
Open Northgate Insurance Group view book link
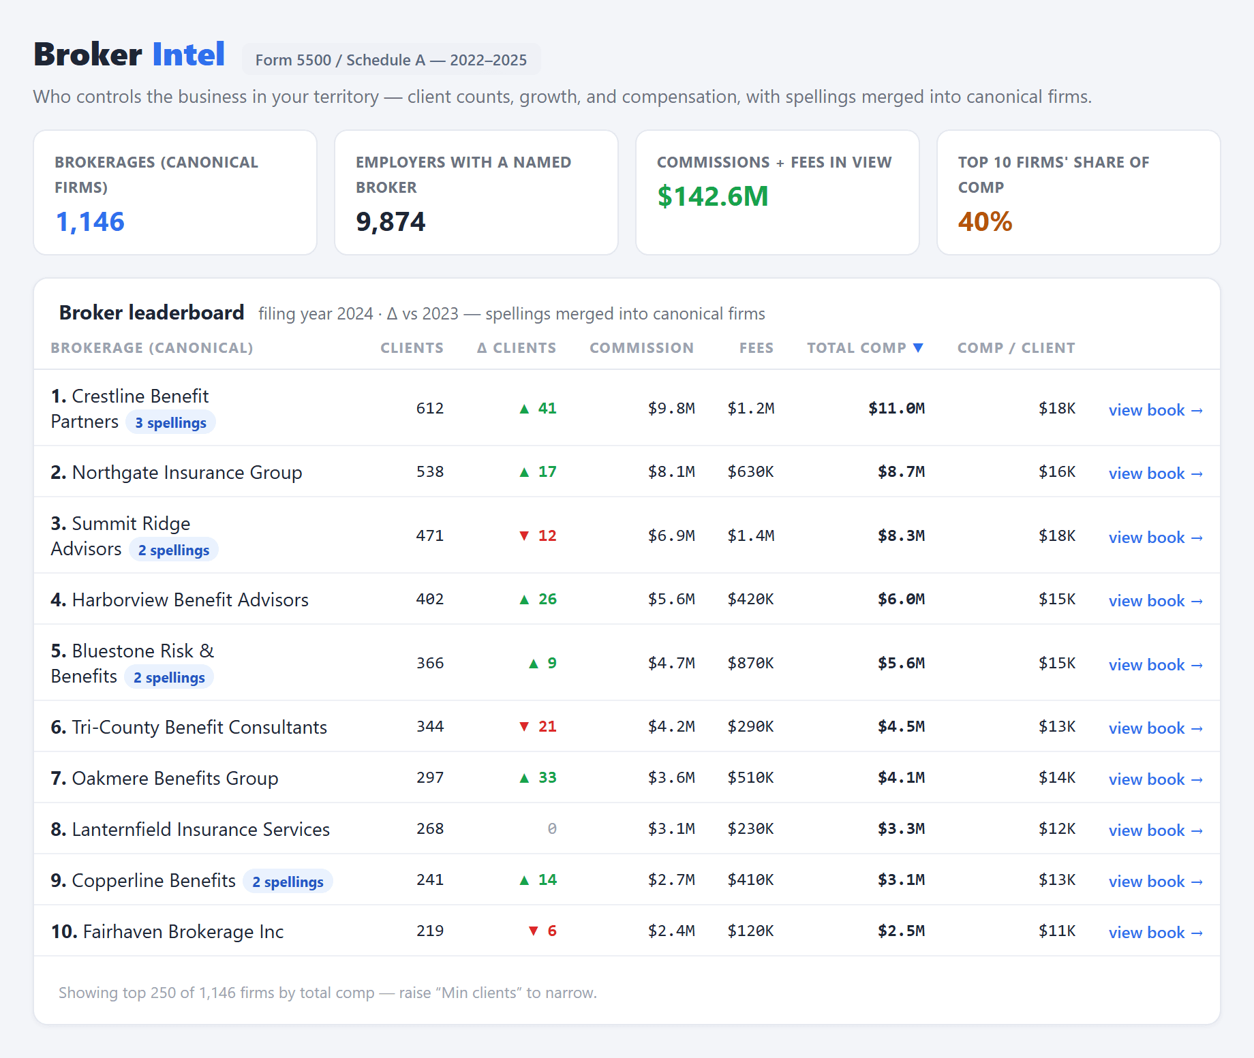pos(1155,473)
